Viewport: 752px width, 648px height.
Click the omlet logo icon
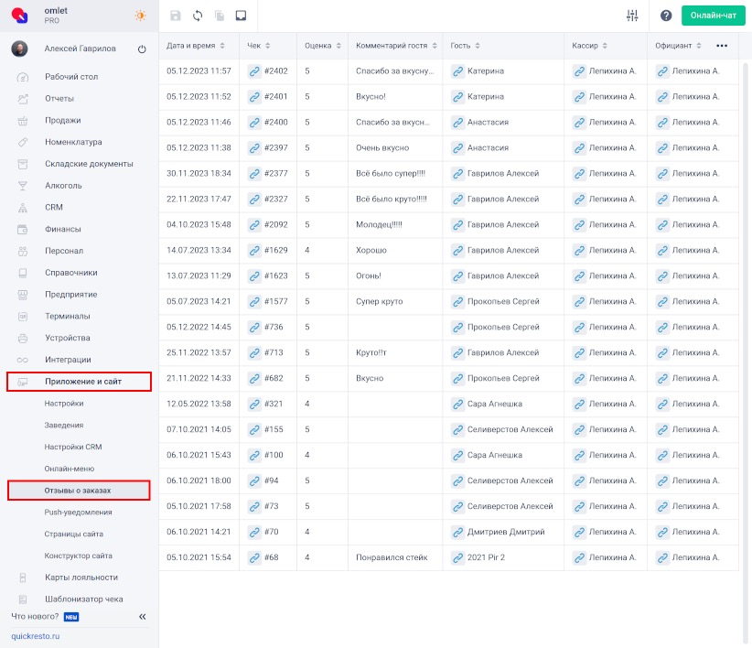click(20, 16)
